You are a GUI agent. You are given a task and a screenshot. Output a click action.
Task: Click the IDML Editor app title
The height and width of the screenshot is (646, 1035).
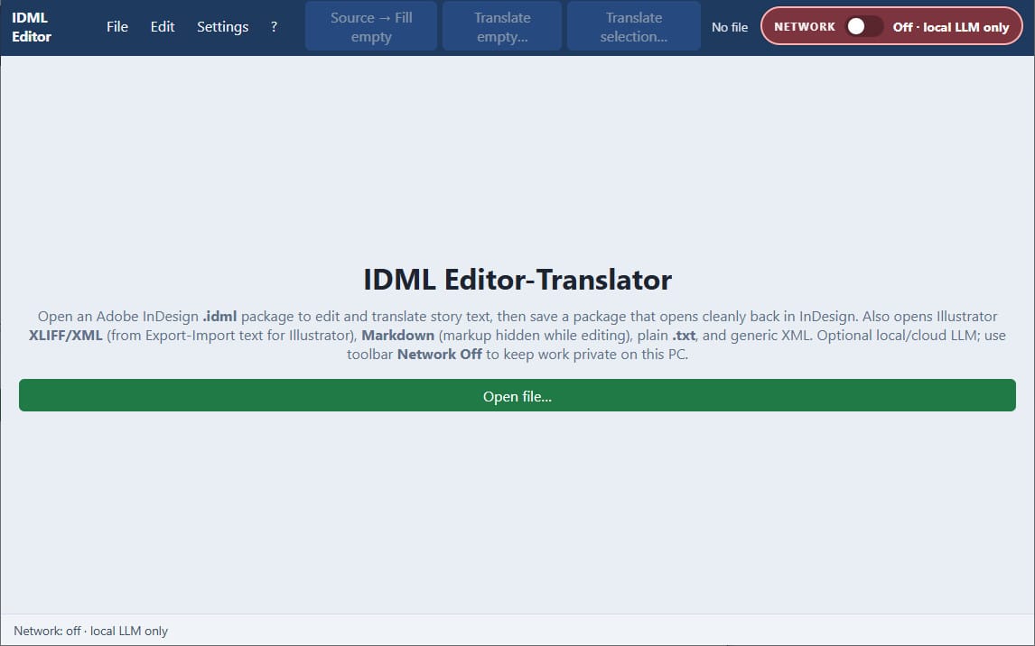coord(31,27)
